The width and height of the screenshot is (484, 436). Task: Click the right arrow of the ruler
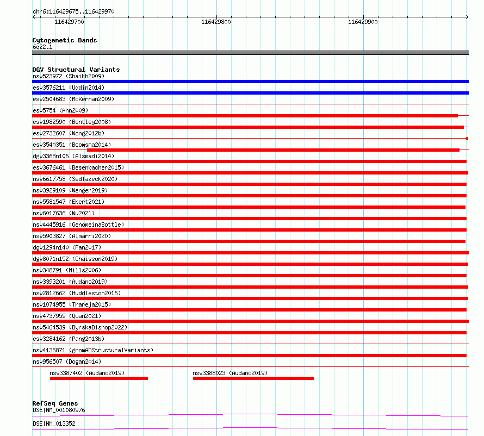coord(467,17)
